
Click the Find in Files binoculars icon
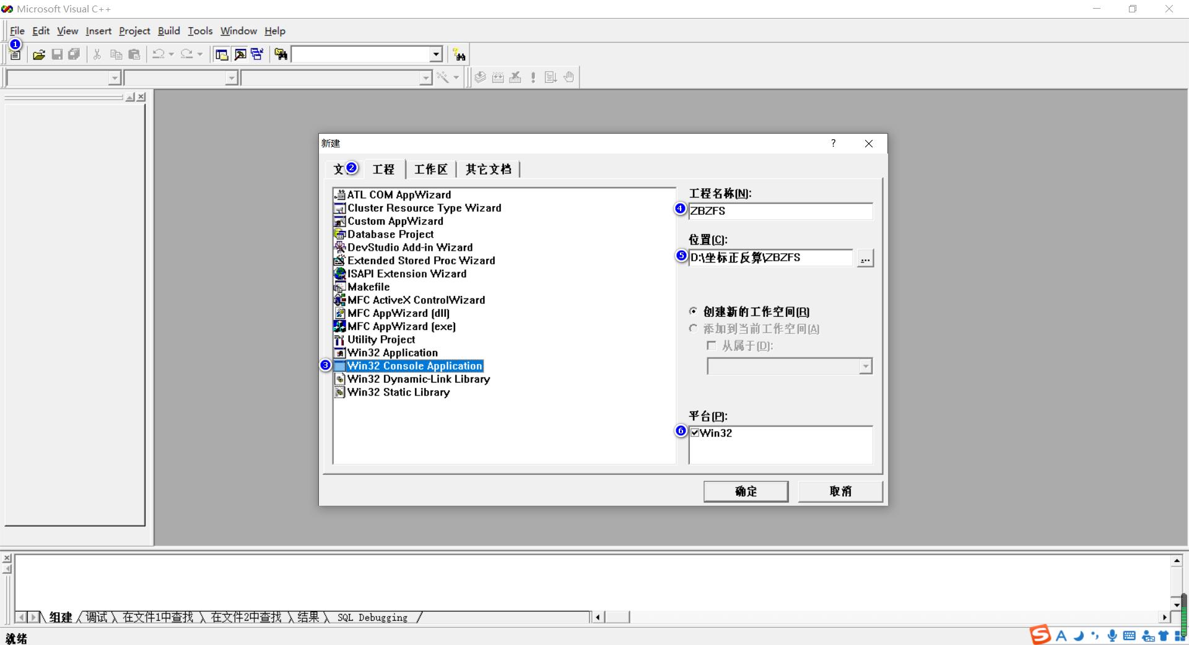[x=281, y=55]
